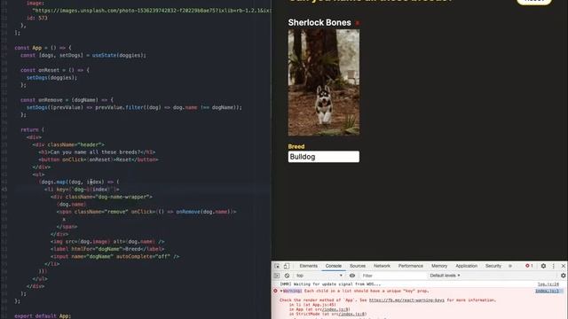Screen dimensions: 568x319
Task: Close the DevTools panel
Action: [x=564, y=266]
